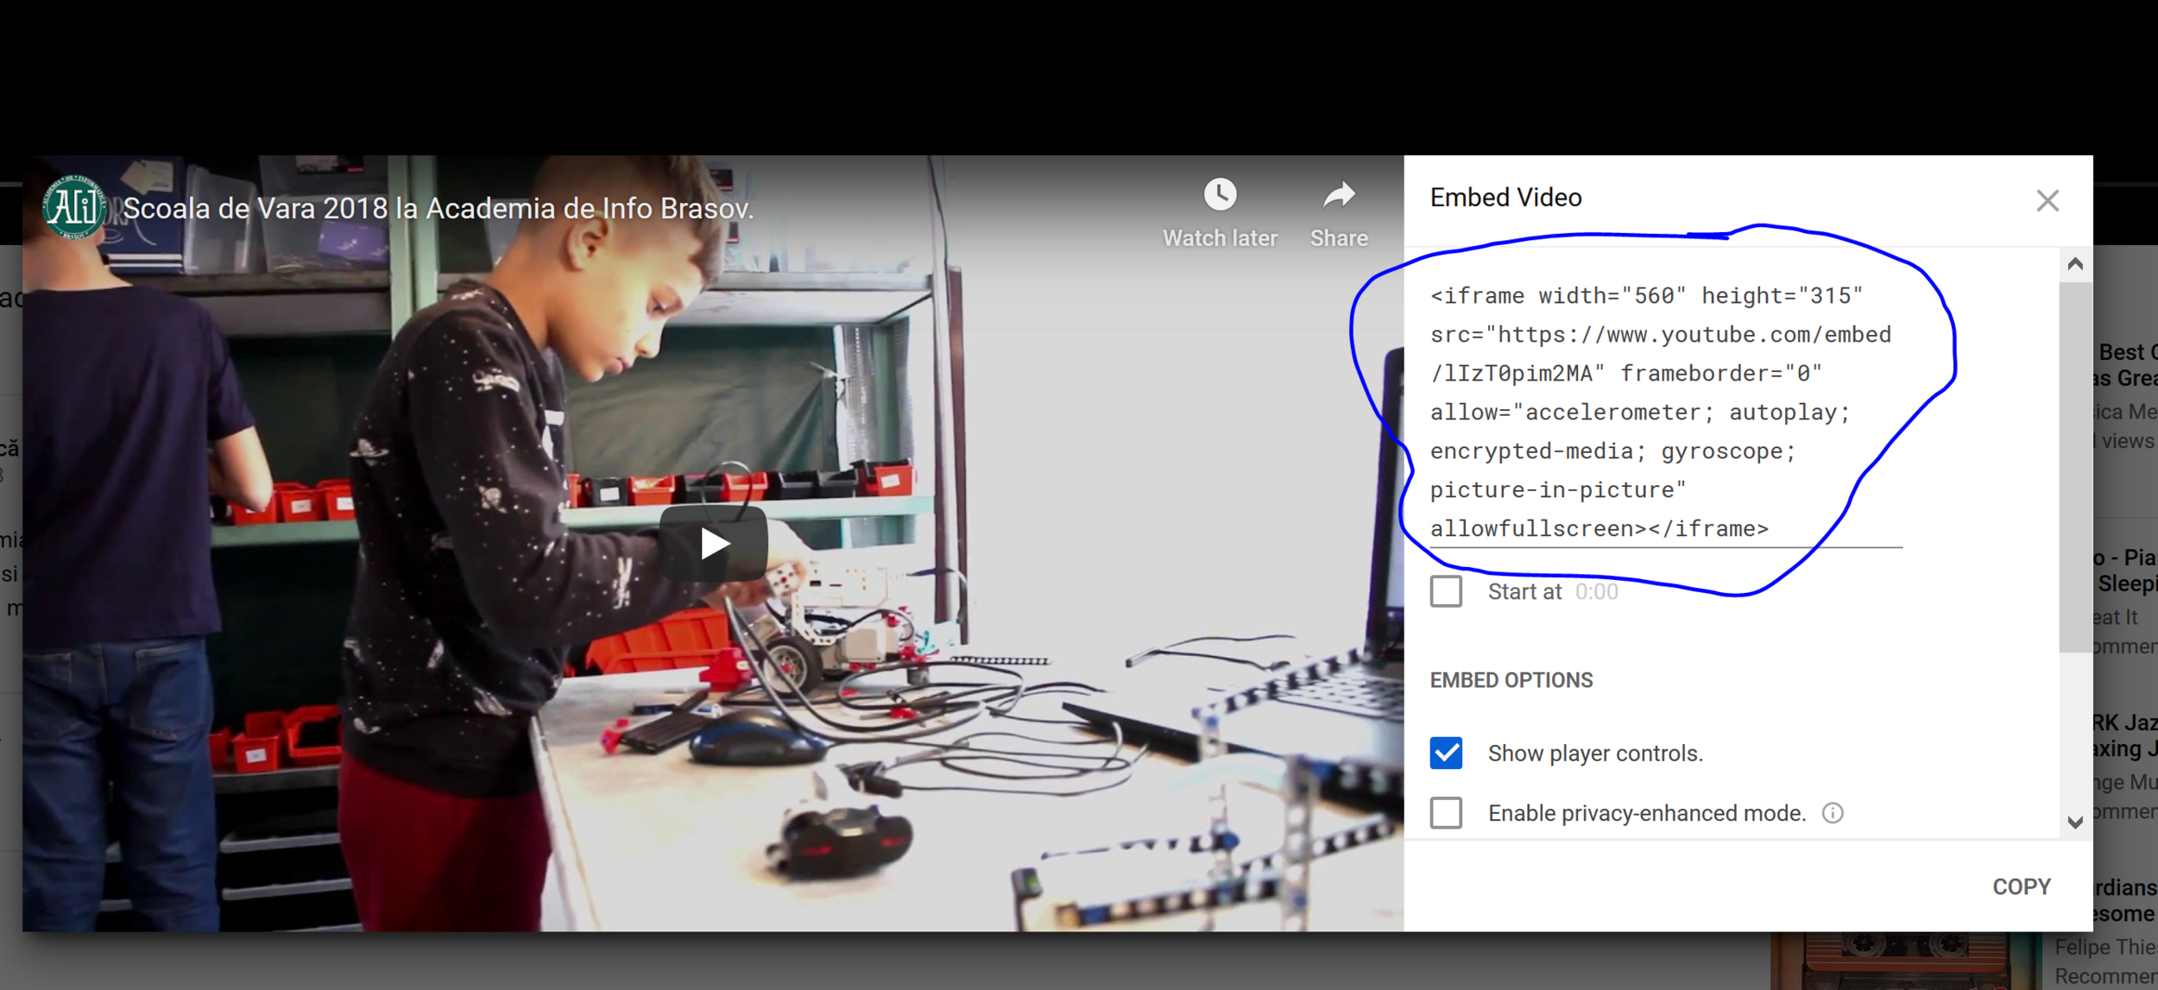The image size is (2158, 990).
Task: Click the Start at 0:00 time field
Action: (1596, 592)
